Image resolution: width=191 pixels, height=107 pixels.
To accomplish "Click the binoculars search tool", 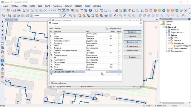I will click(2, 65).
